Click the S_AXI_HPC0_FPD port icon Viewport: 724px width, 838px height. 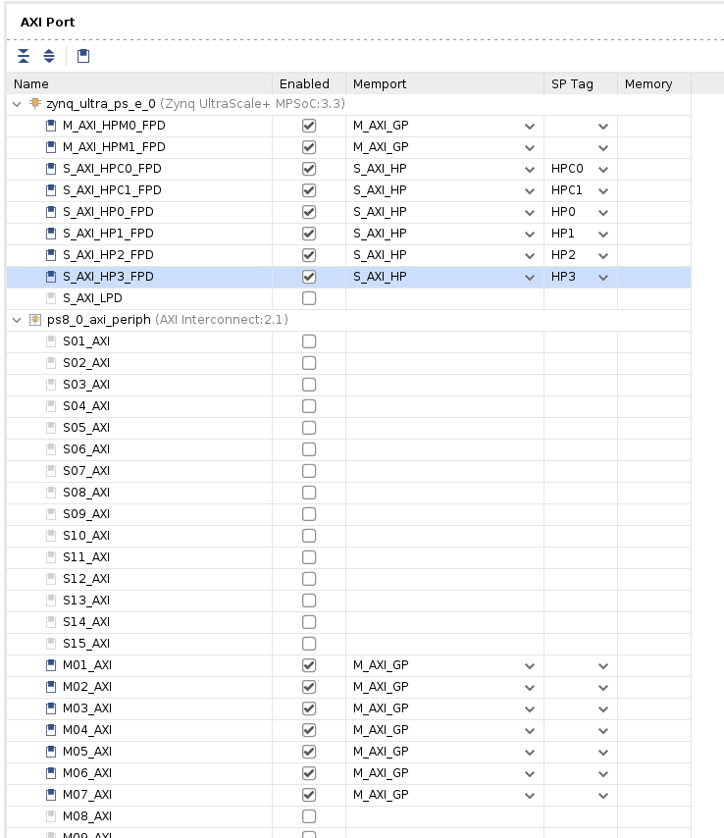click(51, 169)
